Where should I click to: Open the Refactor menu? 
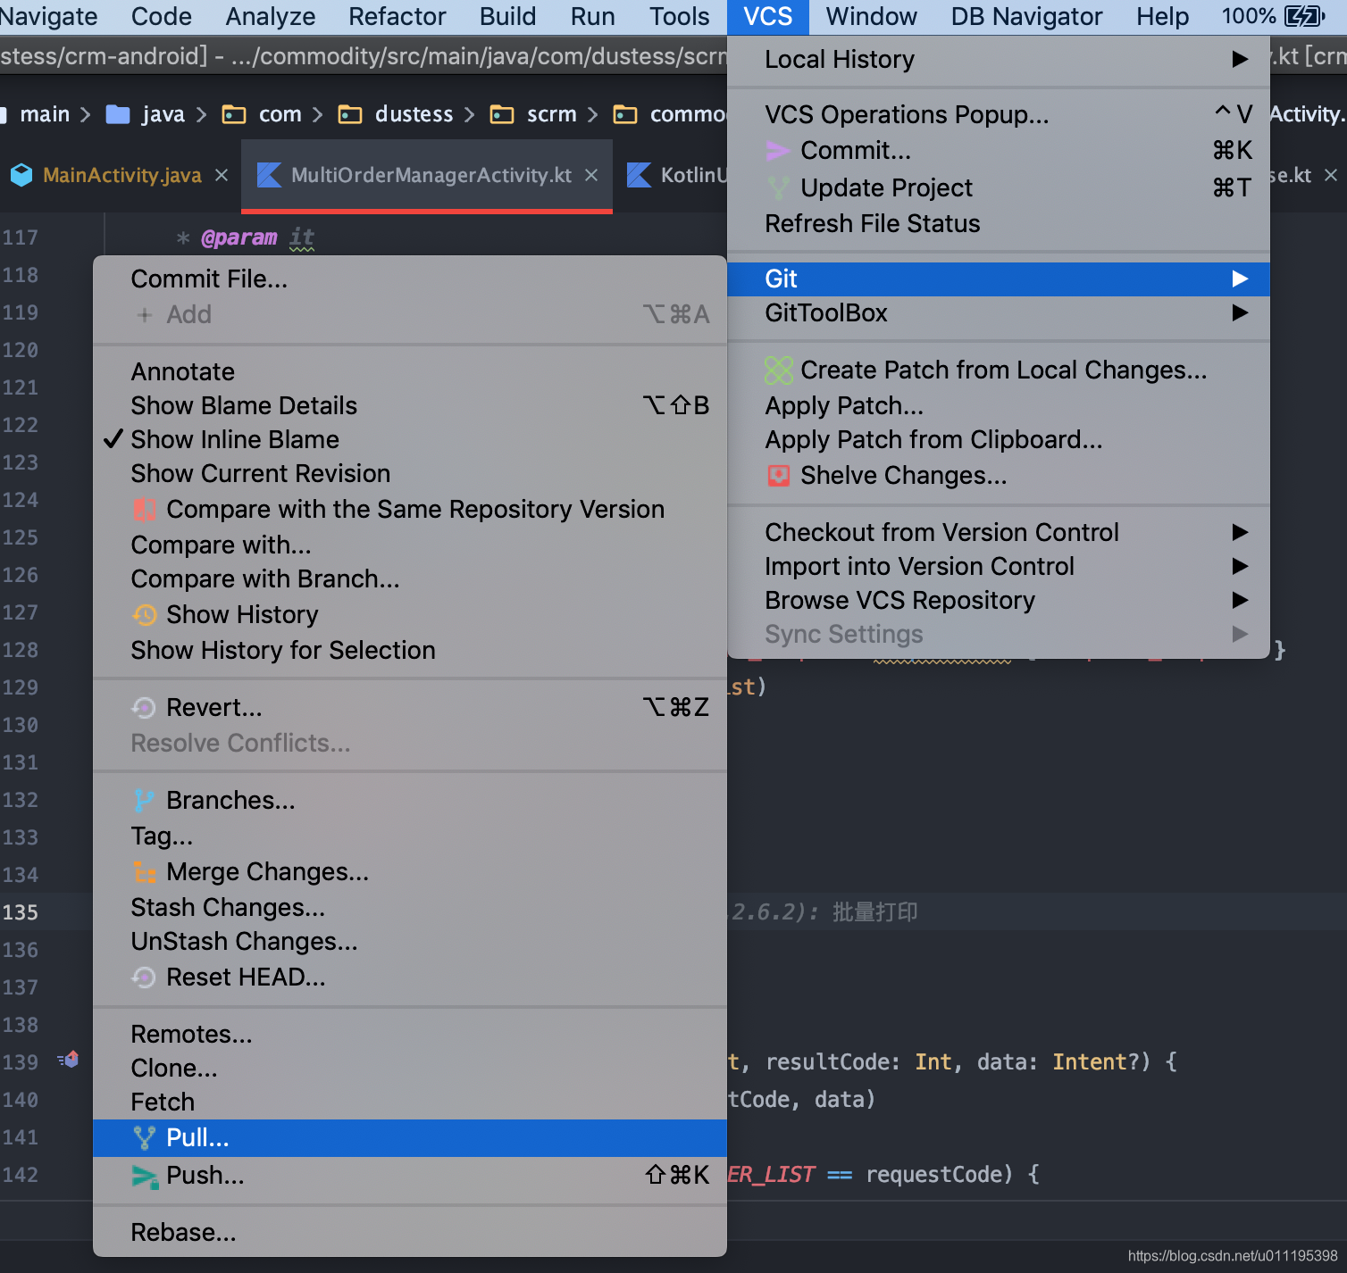pyautogui.click(x=397, y=16)
